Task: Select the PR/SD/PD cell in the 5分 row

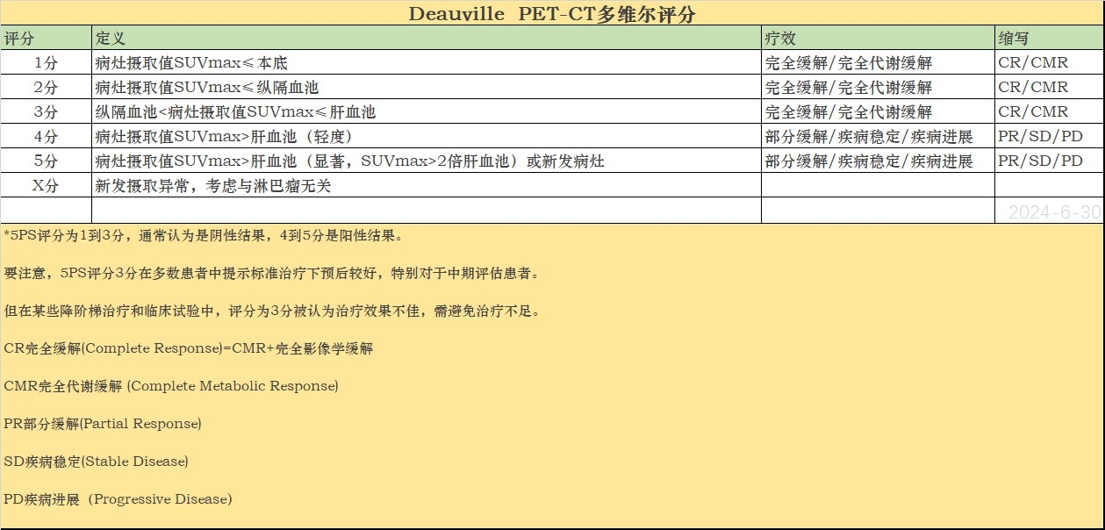Action: (x=1049, y=161)
